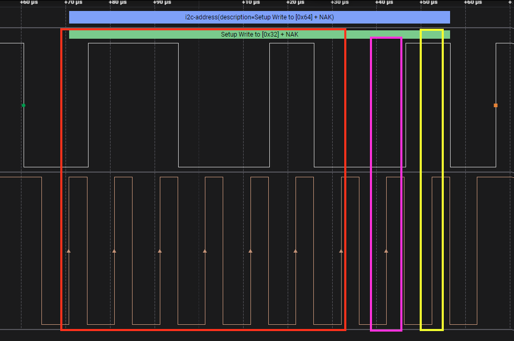Viewport: 514px width, 341px height.
Task: Click the green "Setup Write to [0x32] + NAK" bar
Action: coord(259,35)
